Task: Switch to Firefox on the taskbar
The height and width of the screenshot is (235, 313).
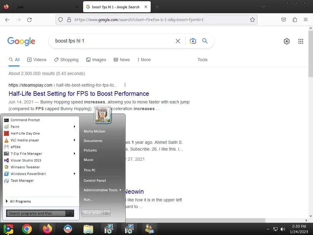Action: (47, 229)
